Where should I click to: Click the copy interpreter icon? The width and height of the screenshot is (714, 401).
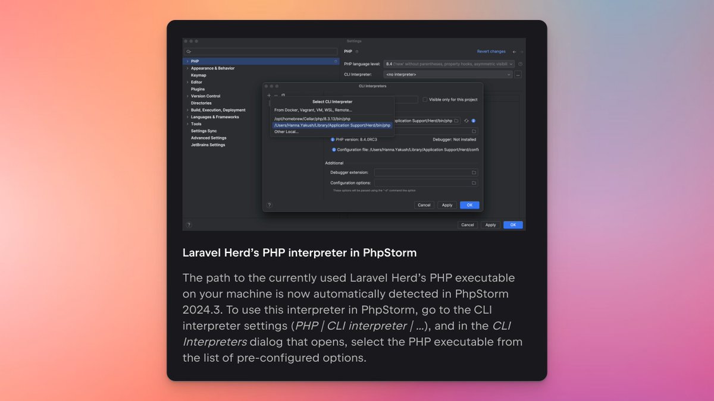click(283, 95)
